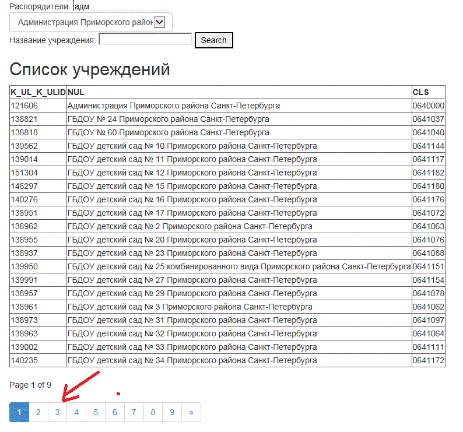Select row ID 138818

(x=38, y=132)
